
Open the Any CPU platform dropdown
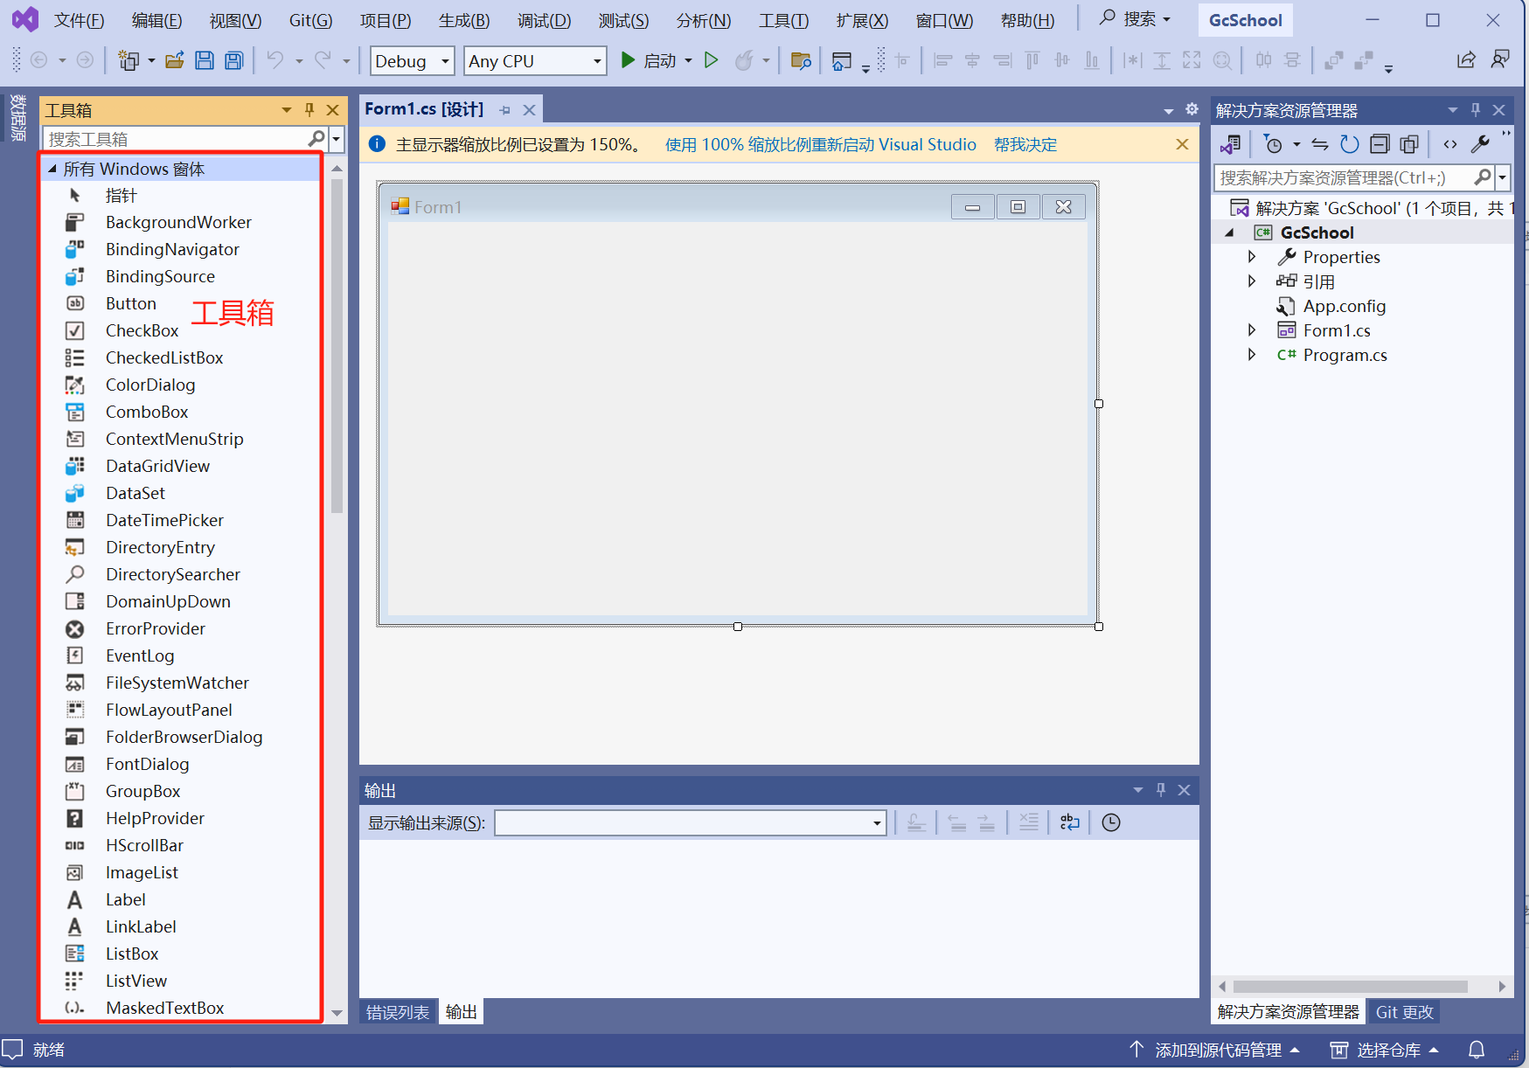[x=535, y=61]
